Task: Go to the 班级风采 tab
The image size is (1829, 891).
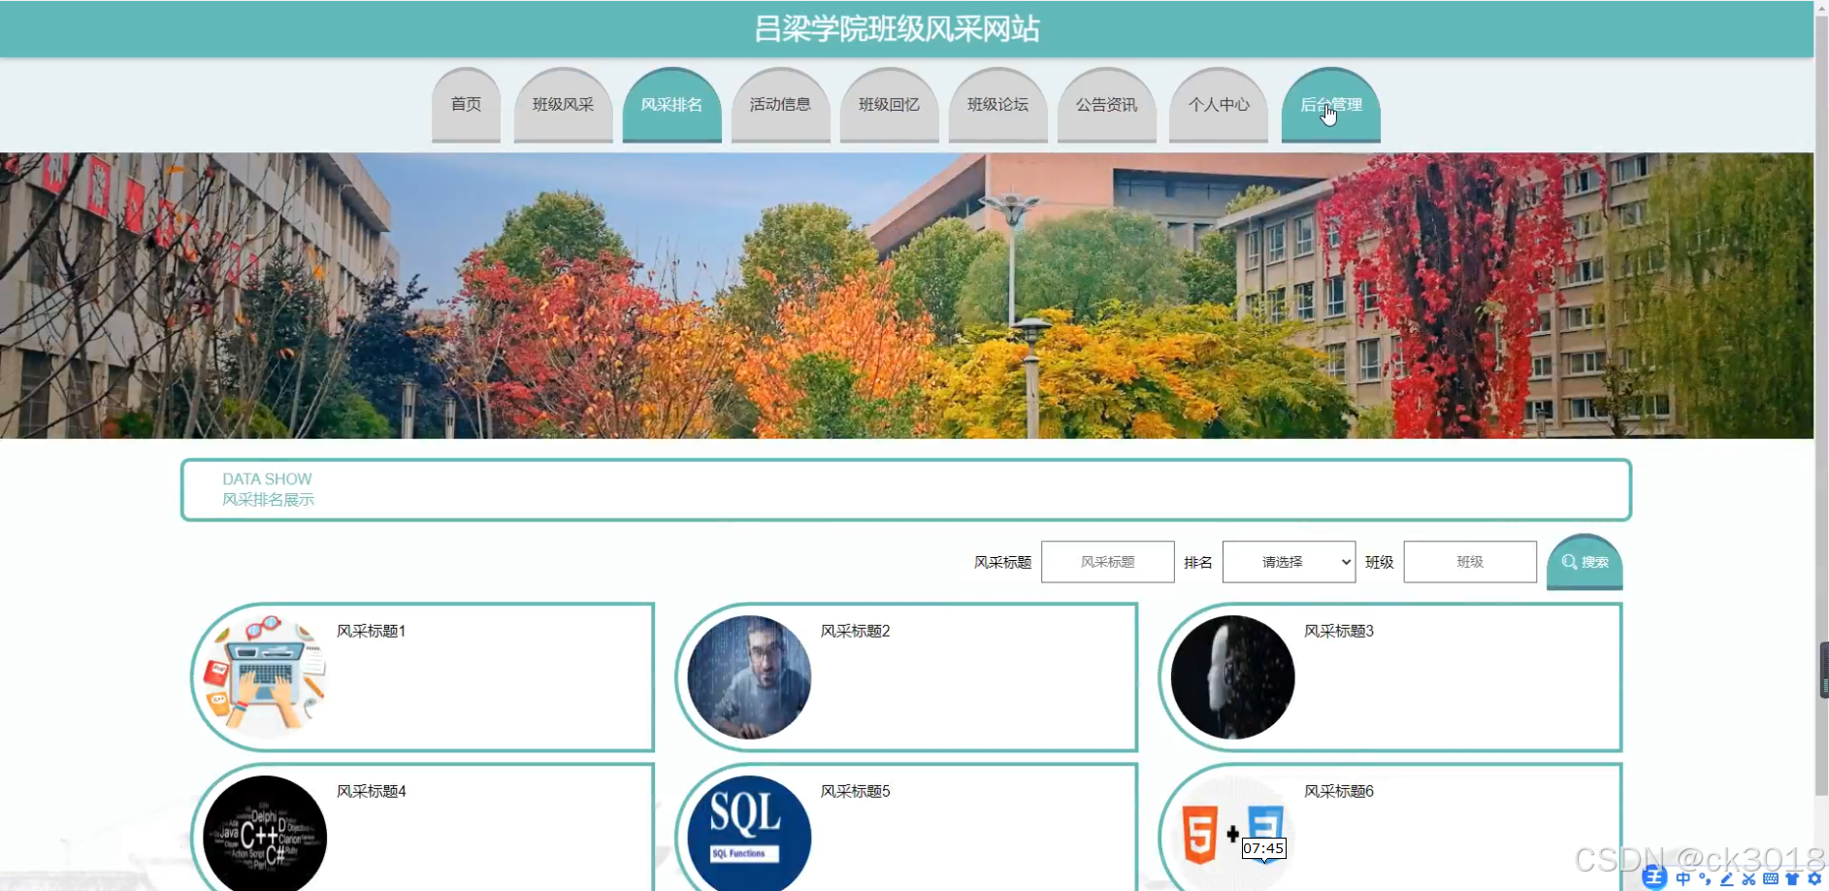Action: coord(563,105)
